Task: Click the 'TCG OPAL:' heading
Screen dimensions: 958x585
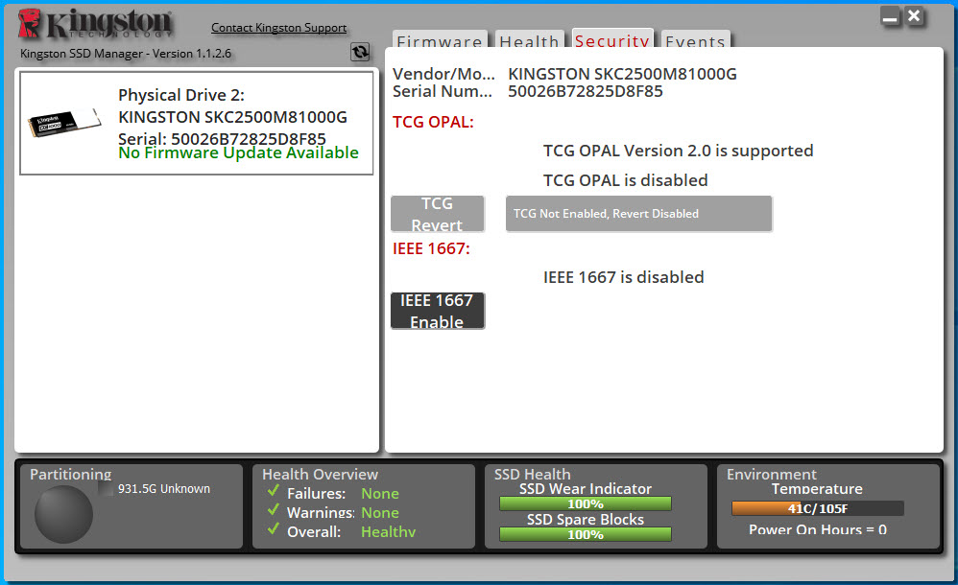Action: 433,122
